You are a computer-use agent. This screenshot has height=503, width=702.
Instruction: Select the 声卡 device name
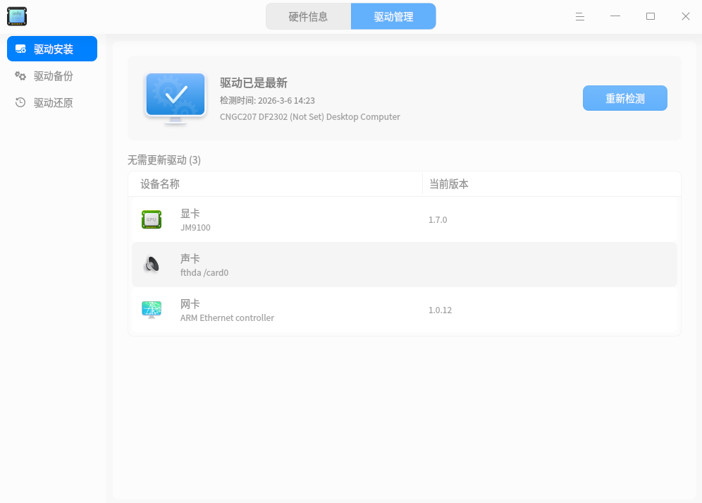190,258
